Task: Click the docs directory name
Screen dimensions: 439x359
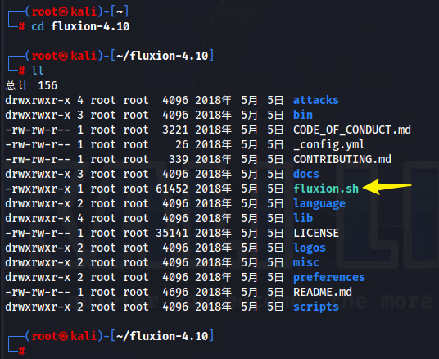Action: pos(306,174)
